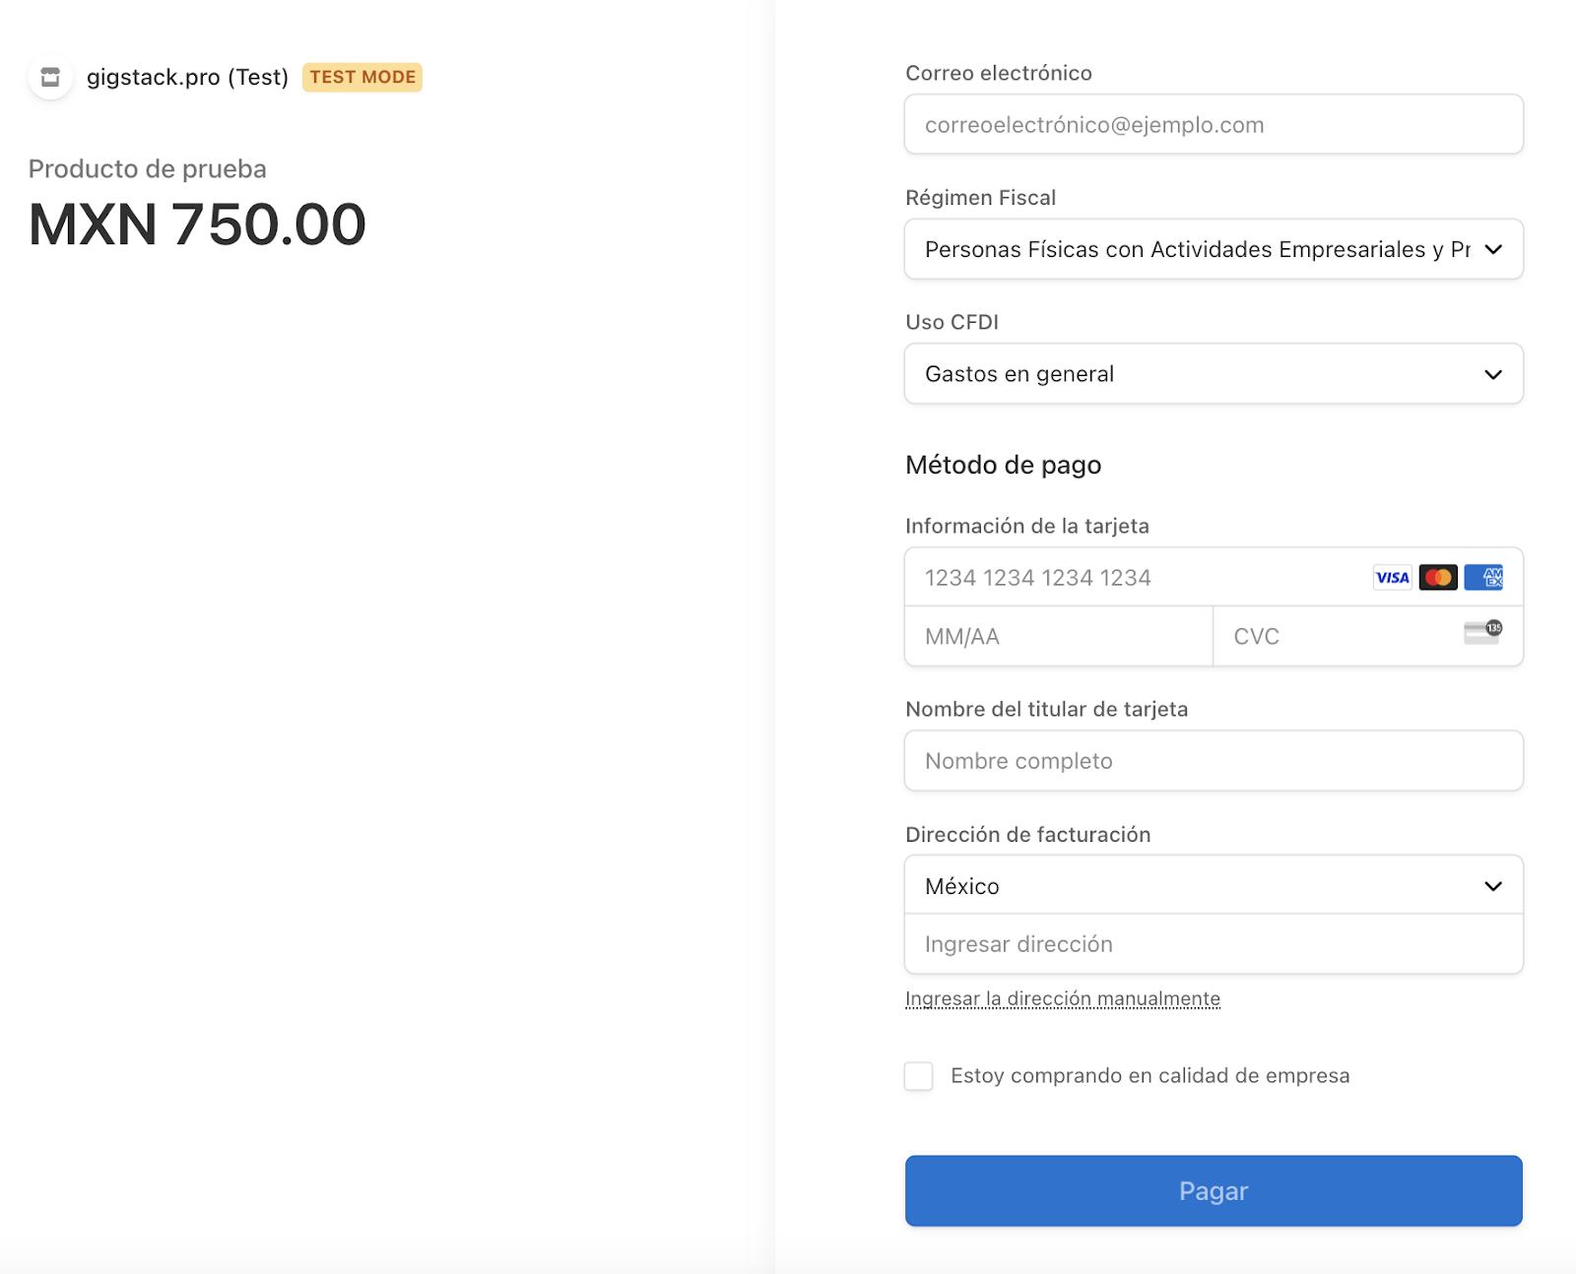Click the gigstack.pro (Test) merchant name
1576x1274 pixels.
[187, 77]
